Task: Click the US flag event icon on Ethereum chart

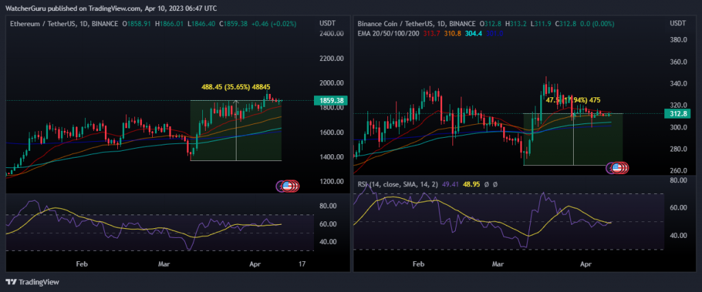Action: [x=288, y=186]
